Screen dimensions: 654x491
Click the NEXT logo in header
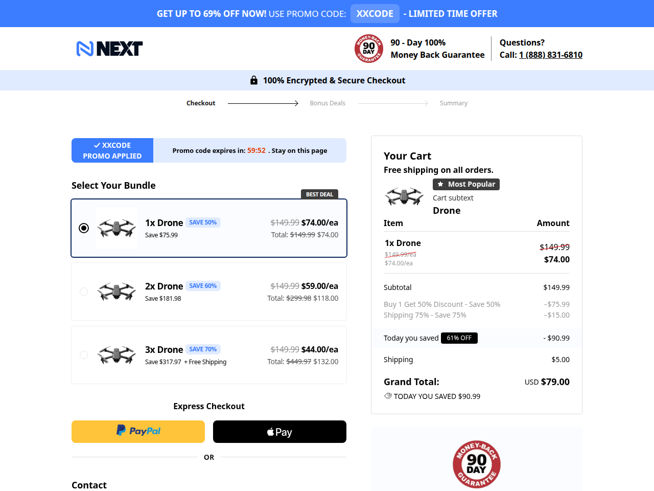point(109,49)
